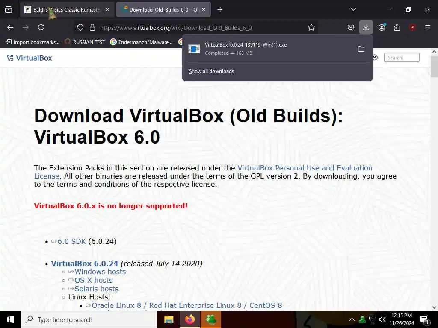Image resolution: width=438 pixels, height=328 pixels.
Task: Click green user tray icon
Action: click(x=362, y=319)
